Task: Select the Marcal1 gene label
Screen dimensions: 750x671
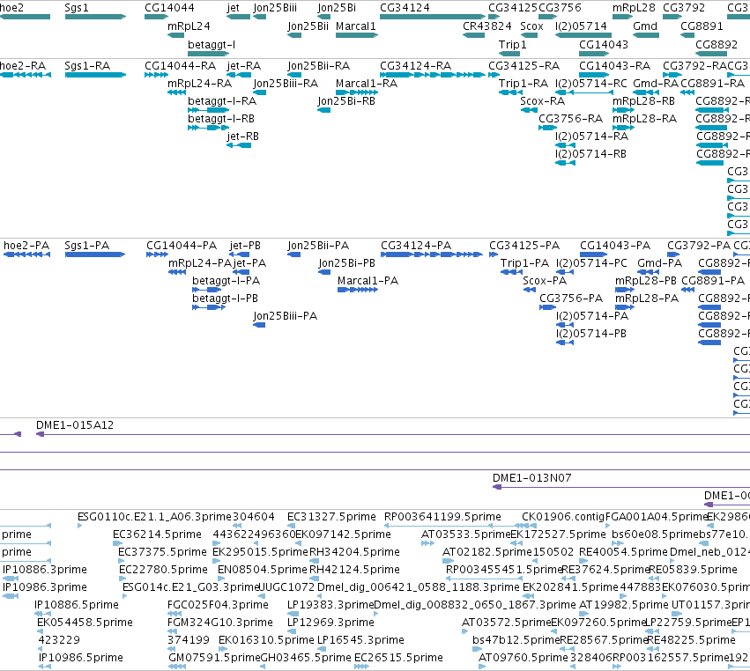Action: click(x=356, y=26)
